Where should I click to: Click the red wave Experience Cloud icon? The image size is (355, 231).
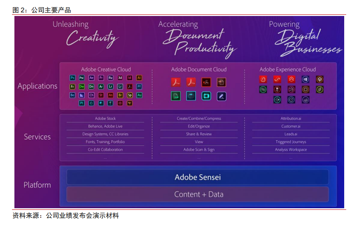pyautogui.click(x=277, y=80)
